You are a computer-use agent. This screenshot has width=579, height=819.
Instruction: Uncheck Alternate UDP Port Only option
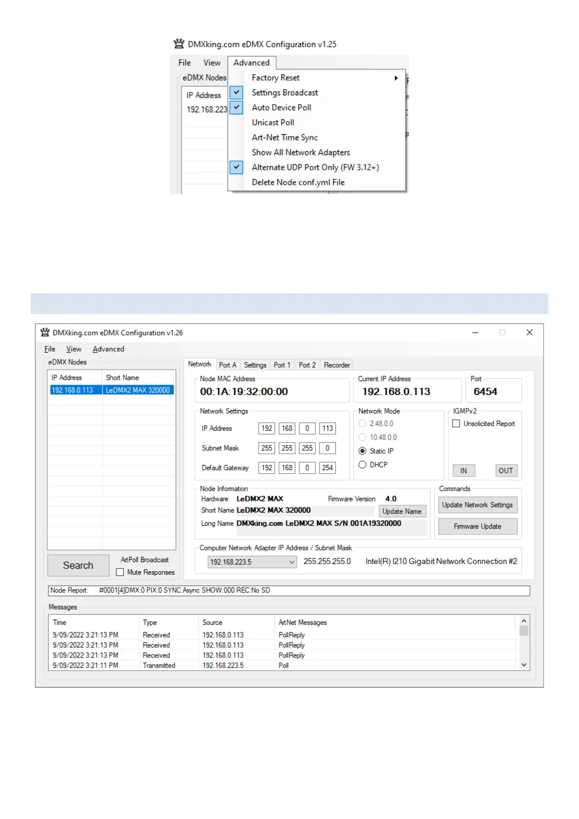point(236,167)
